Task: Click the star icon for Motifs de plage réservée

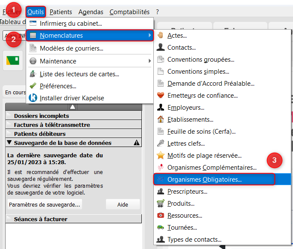Action: (161, 156)
